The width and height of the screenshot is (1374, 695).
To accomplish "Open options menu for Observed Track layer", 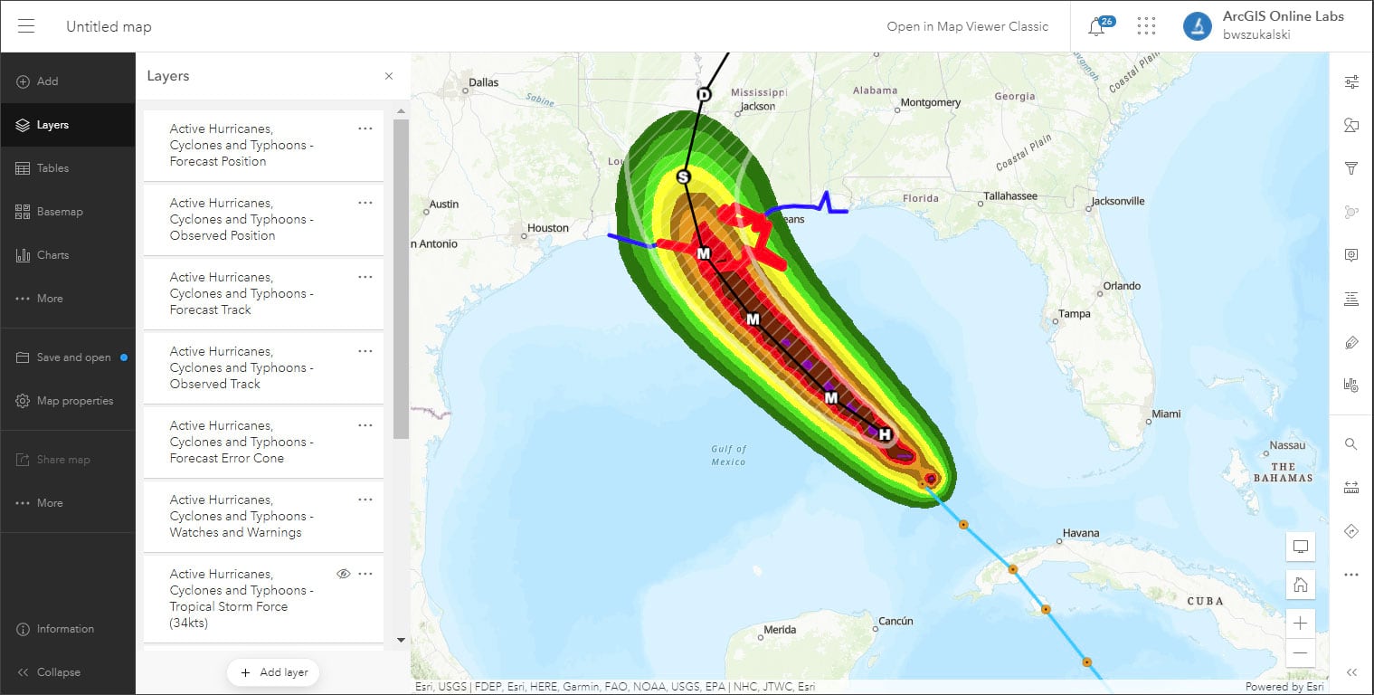I will tap(365, 350).
